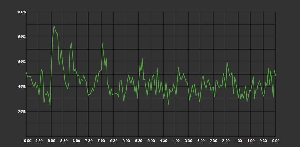Select the 1:30 time axis label
This screenshot has height=147, width=300.
click(x=238, y=141)
